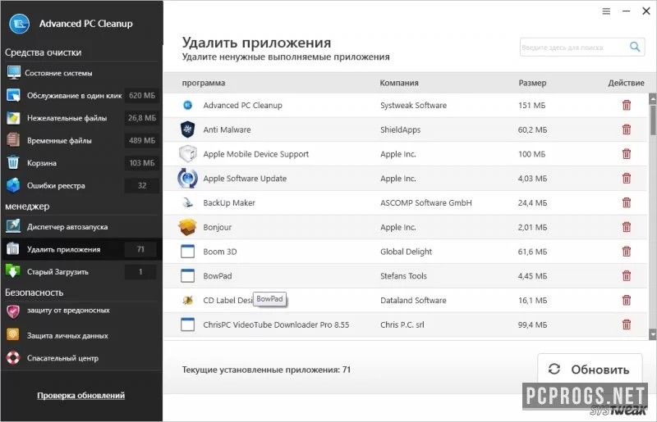Viewport: 657px width, 422px height.
Task: Close the Advanced PC Cleanup window
Action: coord(646,11)
